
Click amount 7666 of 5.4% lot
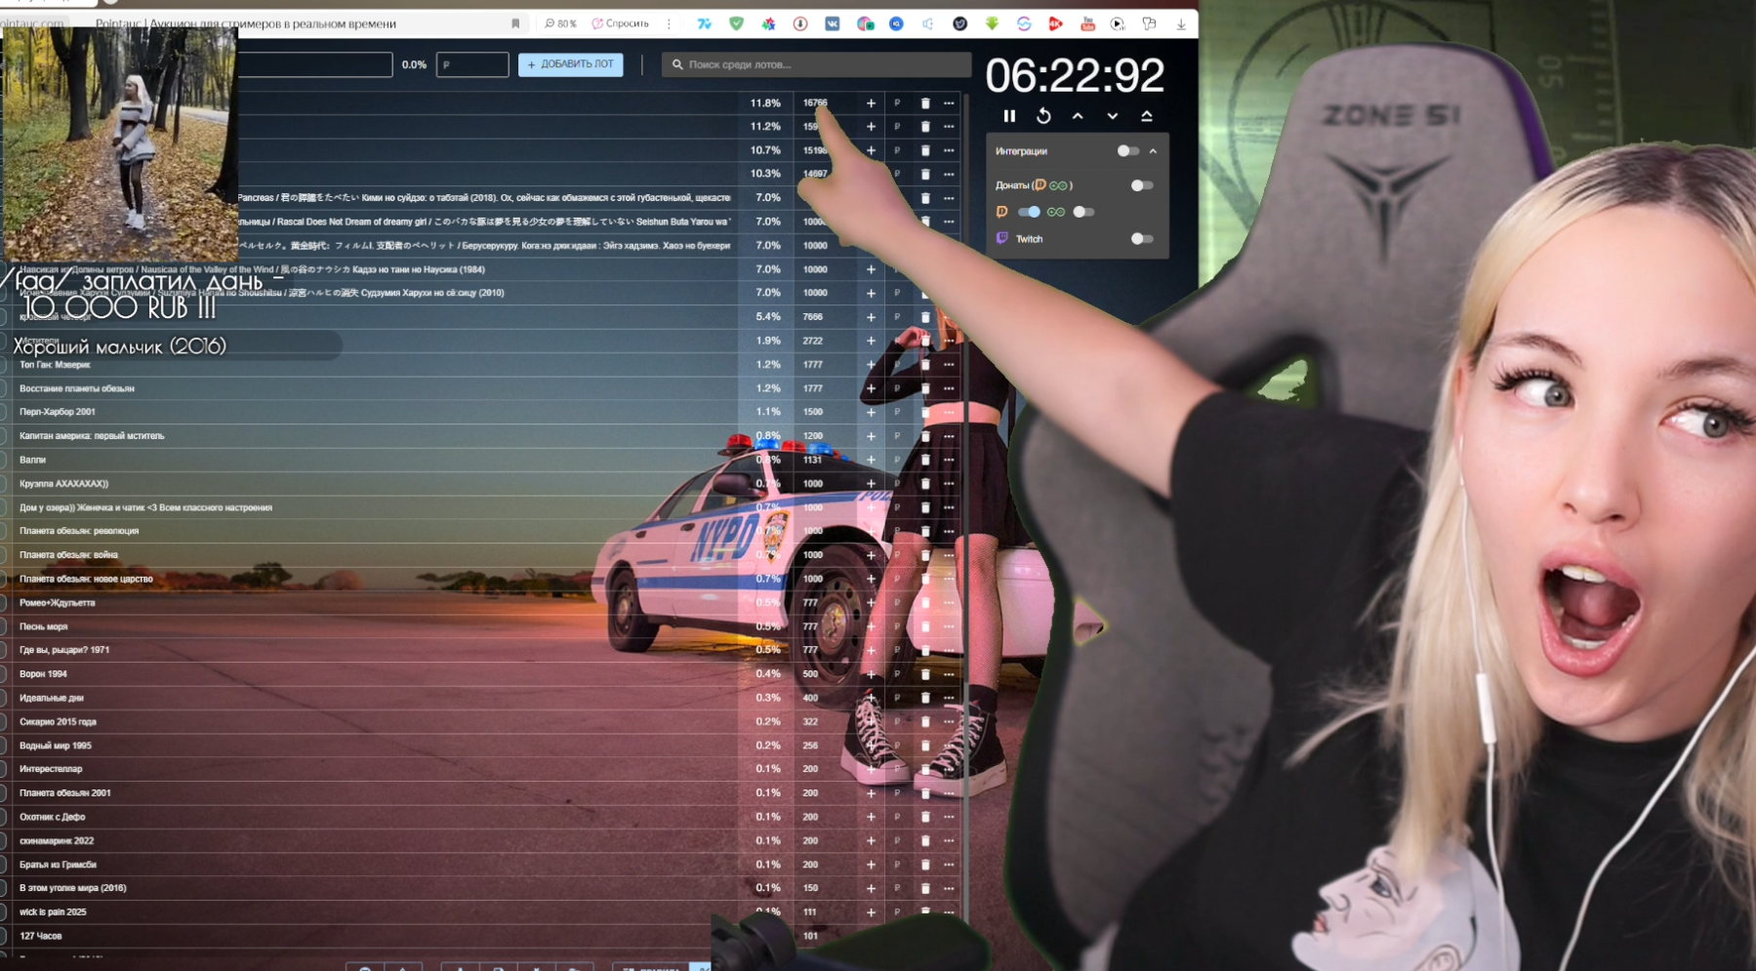coord(813,317)
